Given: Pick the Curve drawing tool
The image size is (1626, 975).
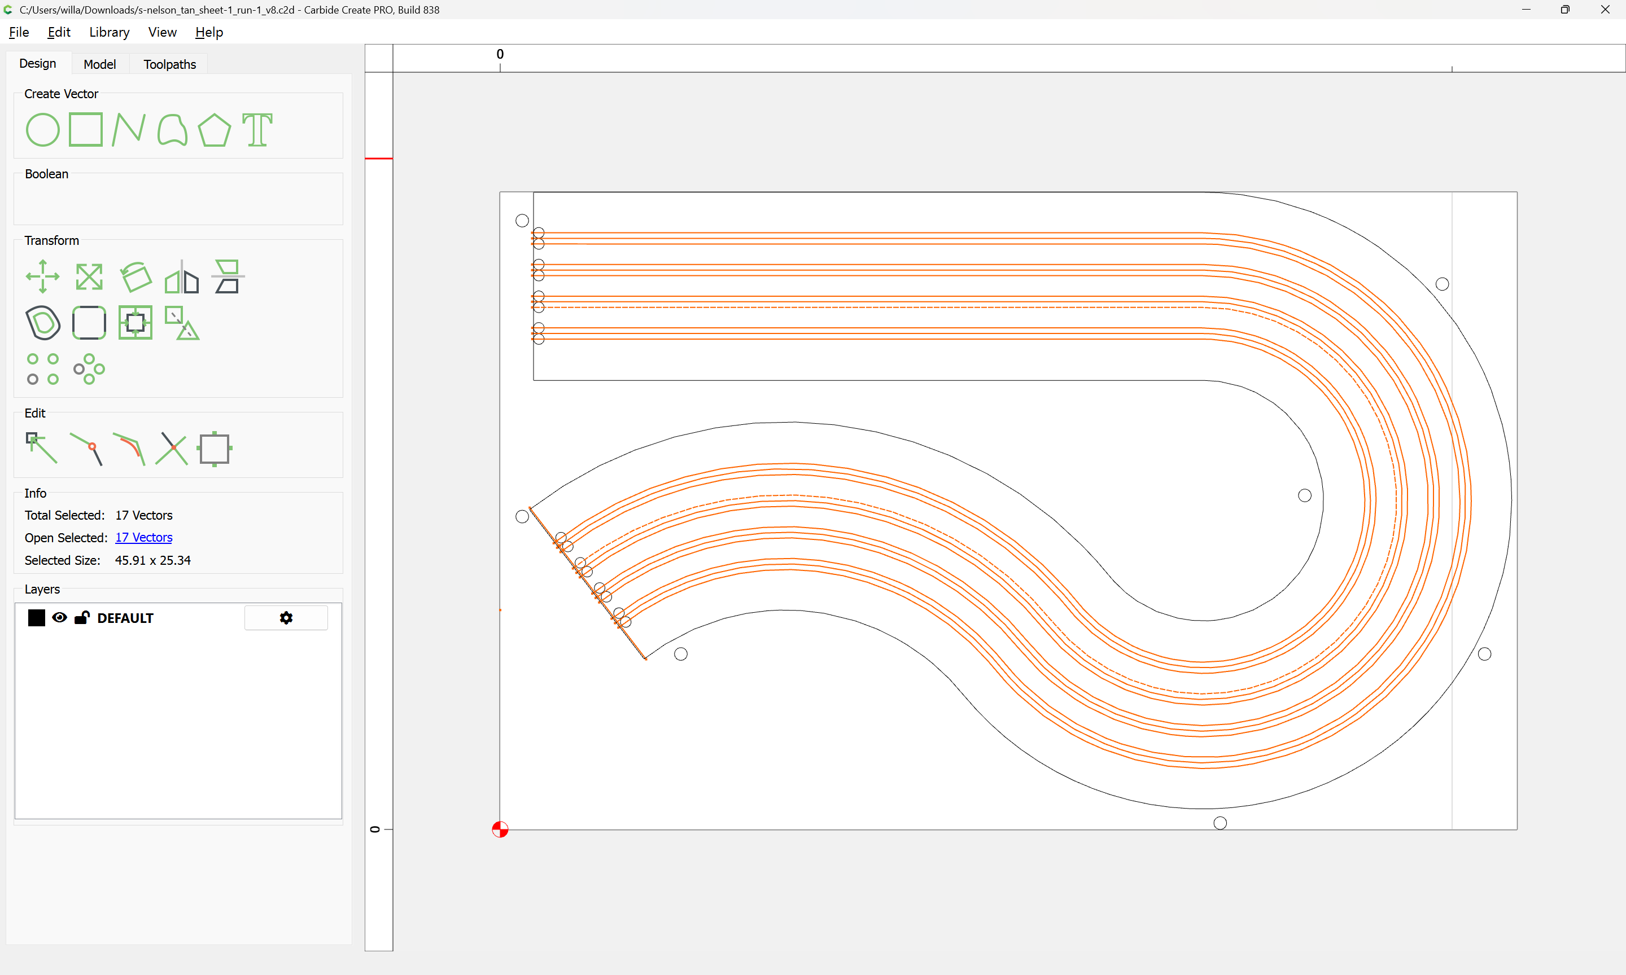Looking at the screenshot, I should pos(172,129).
